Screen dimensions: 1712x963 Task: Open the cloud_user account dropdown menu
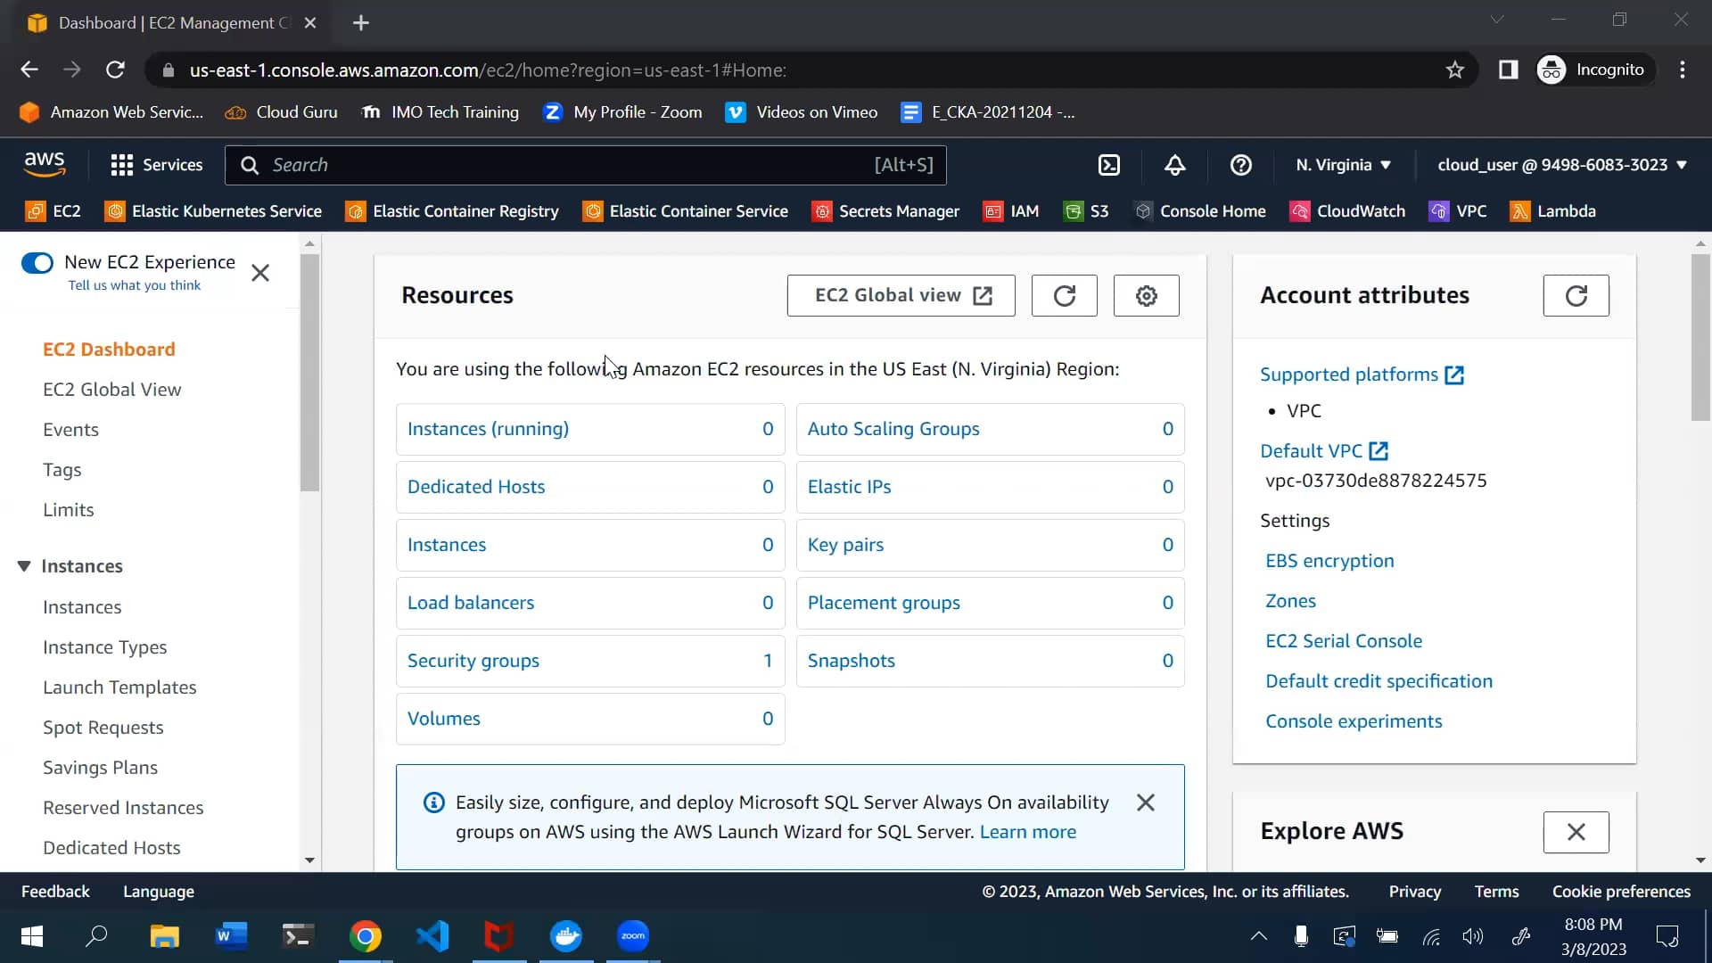[x=1561, y=165]
